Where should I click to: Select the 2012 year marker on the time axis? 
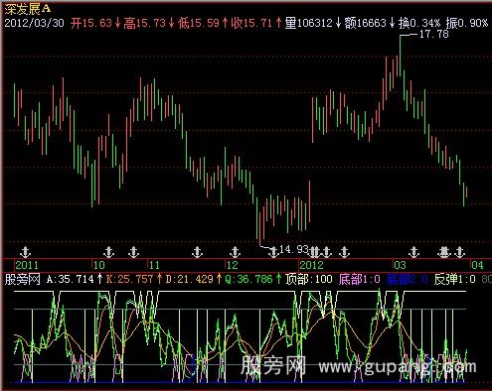click(x=311, y=265)
